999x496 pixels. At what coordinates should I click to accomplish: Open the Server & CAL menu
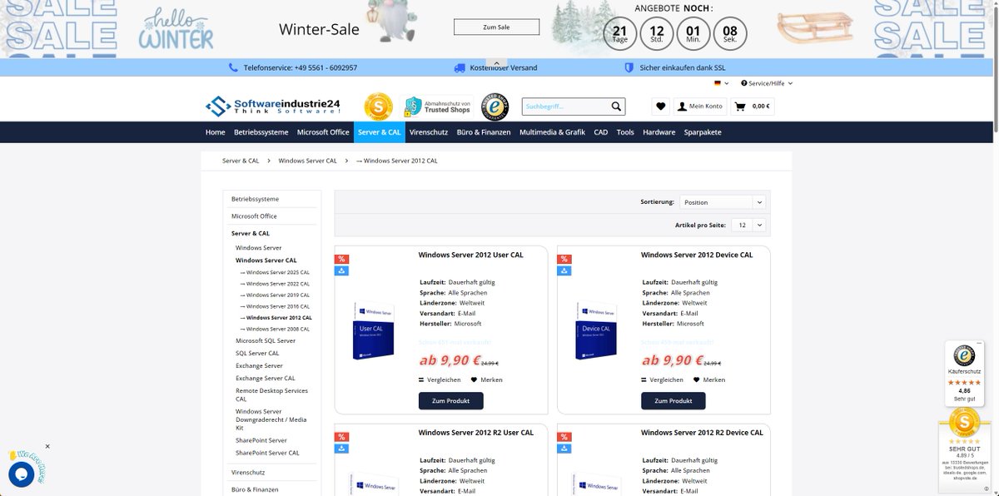379,132
